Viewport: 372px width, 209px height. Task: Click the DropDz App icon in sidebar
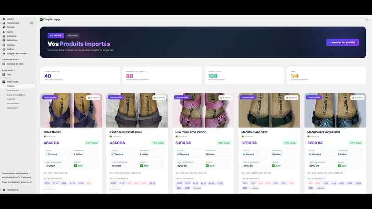pos(4,82)
